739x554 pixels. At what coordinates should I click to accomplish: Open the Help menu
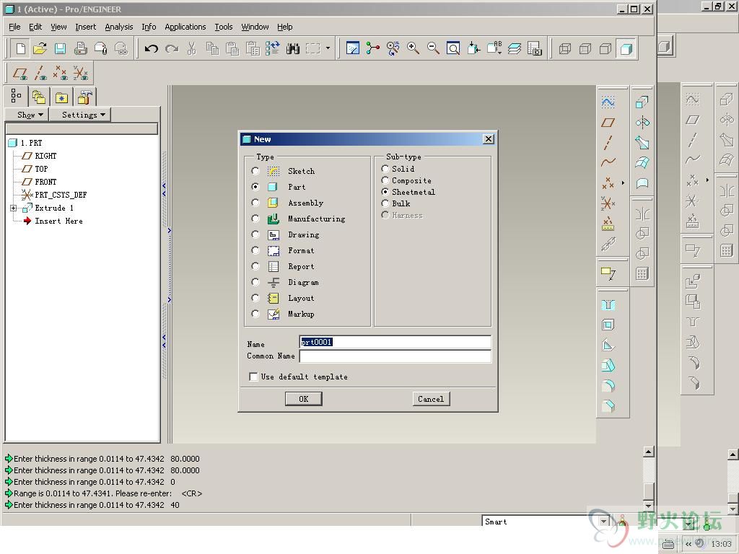coord(284,27)
